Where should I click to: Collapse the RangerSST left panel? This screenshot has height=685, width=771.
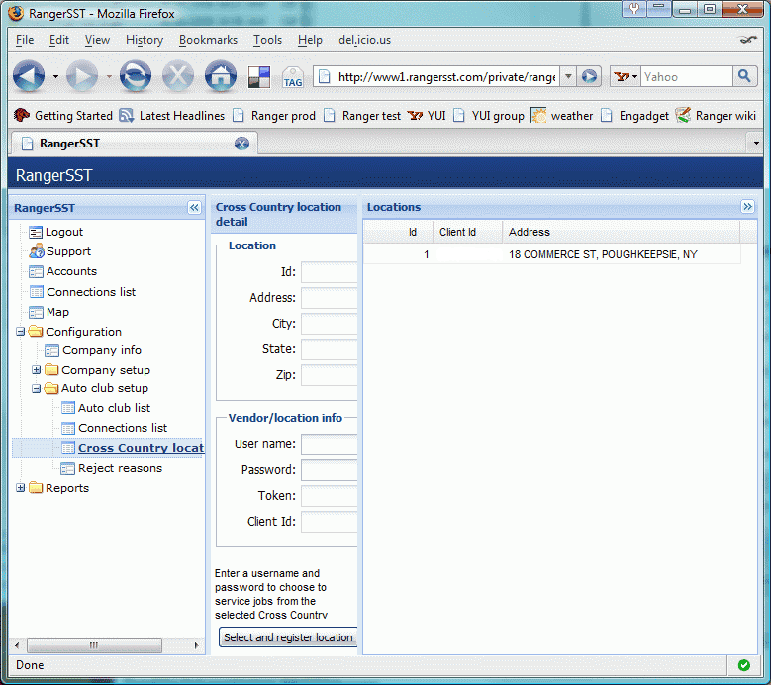(x=194, y=208)
